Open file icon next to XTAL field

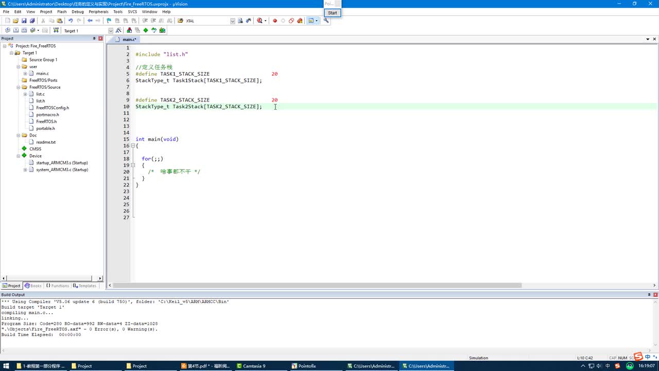pos(180,21)
